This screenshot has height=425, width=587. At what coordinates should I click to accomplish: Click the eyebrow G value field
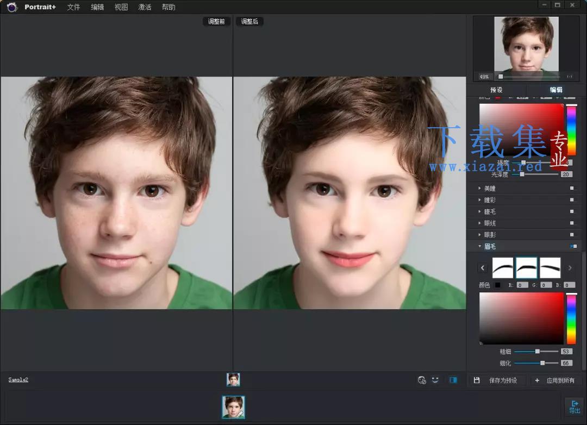(546, 285)
